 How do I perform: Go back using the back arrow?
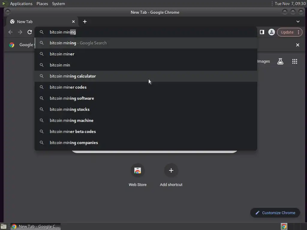[x=10, y=32]
